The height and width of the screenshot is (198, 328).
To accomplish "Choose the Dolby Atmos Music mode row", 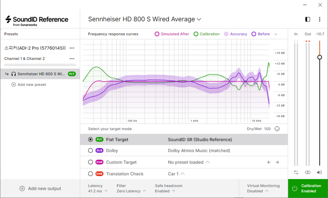I will (x=184, y=150).
